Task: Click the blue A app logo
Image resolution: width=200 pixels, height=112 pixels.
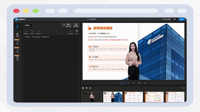Action: [17, 19]
